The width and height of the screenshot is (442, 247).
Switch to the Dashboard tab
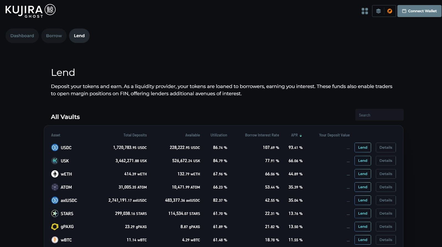coord(22,36)
